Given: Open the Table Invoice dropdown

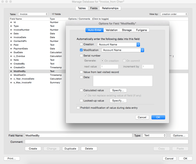Looking at the screenshot, I should (x=33, y=14).
